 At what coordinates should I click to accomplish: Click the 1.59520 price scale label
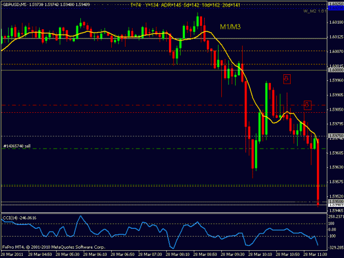pos(336,196)
